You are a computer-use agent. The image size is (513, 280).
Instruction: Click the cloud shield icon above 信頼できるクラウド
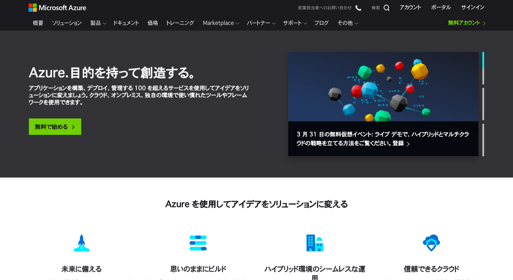pyautogui.click(x=431, y=243)
